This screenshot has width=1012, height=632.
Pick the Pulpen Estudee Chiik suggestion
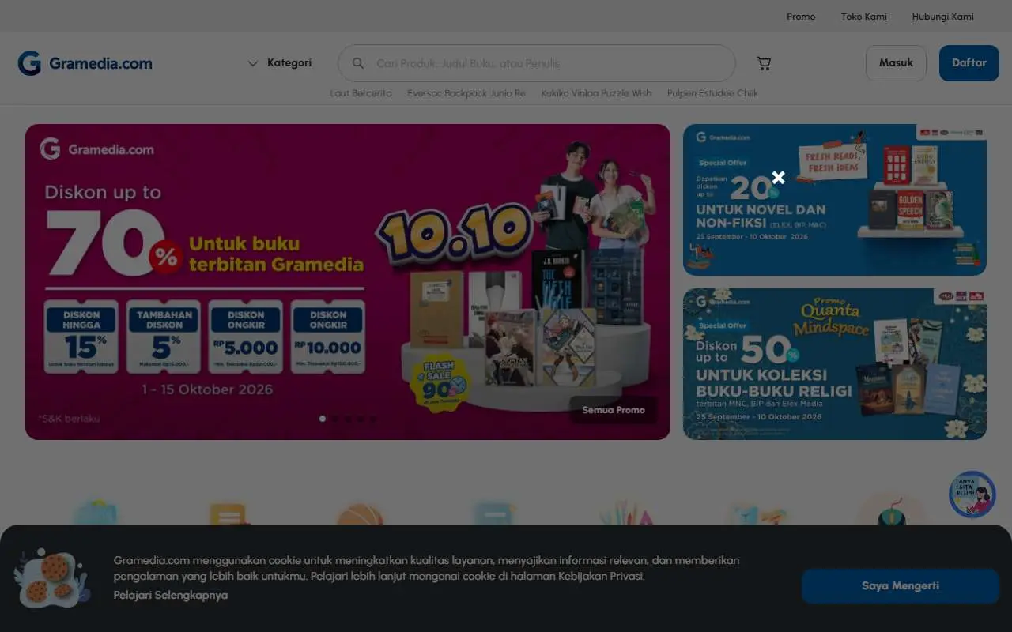click(712, 93)
